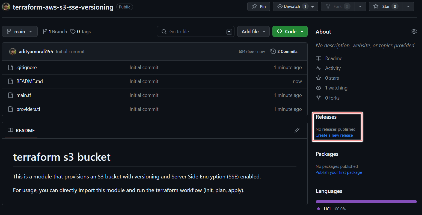Open the 68476ee commit hash

tap(246, 52)
